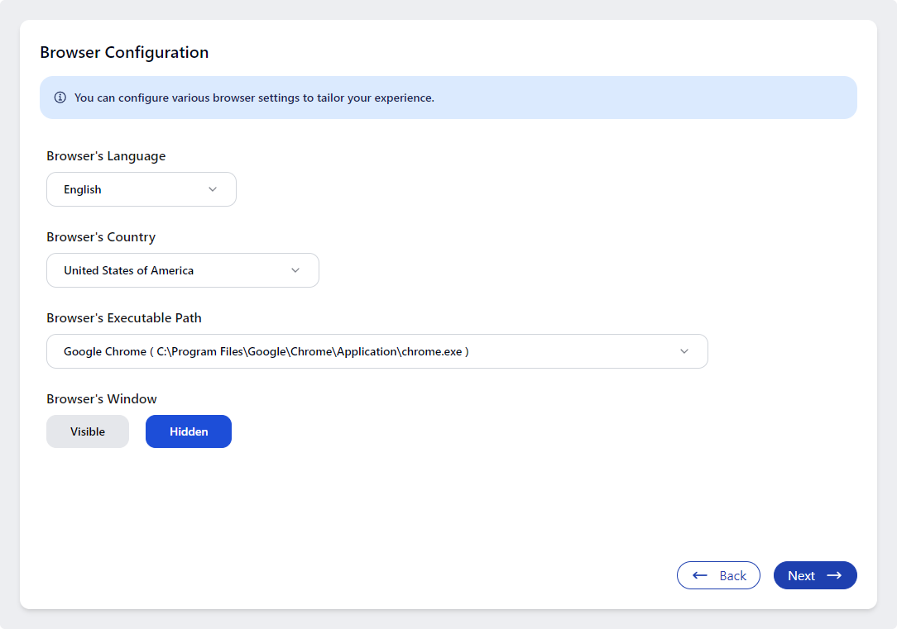Click the Browser's Language label

(x=106, y=156)
